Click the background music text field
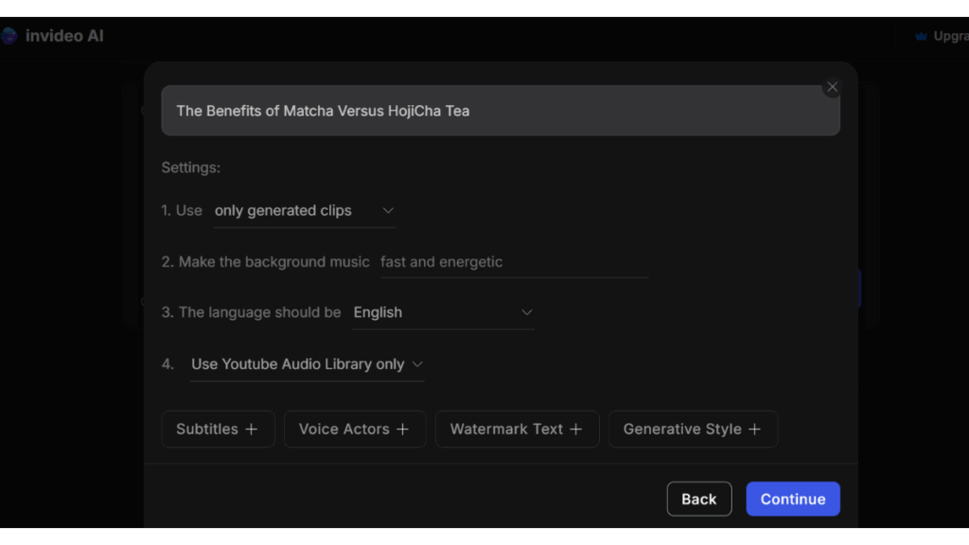Screen dimensions: 969x545 tap(514, 263)
